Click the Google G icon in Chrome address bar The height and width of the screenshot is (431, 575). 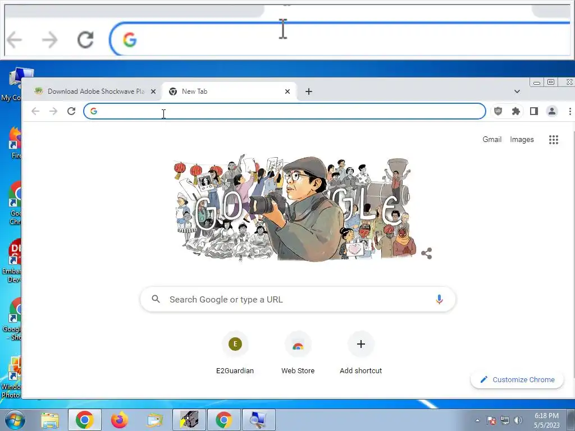(94, 111)
